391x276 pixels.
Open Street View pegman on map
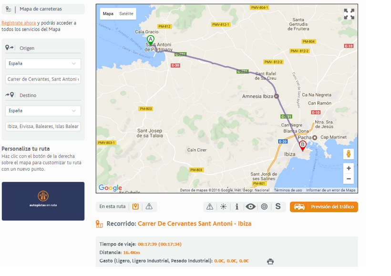point(349,154)
